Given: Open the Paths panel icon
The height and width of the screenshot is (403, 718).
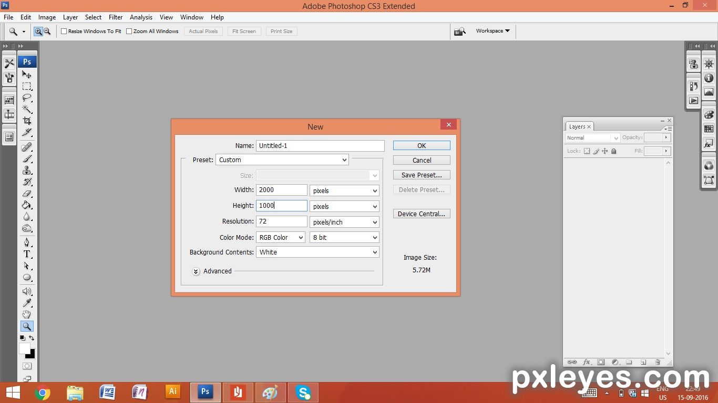Looking at the screenshot, I should tap(709, 180).
